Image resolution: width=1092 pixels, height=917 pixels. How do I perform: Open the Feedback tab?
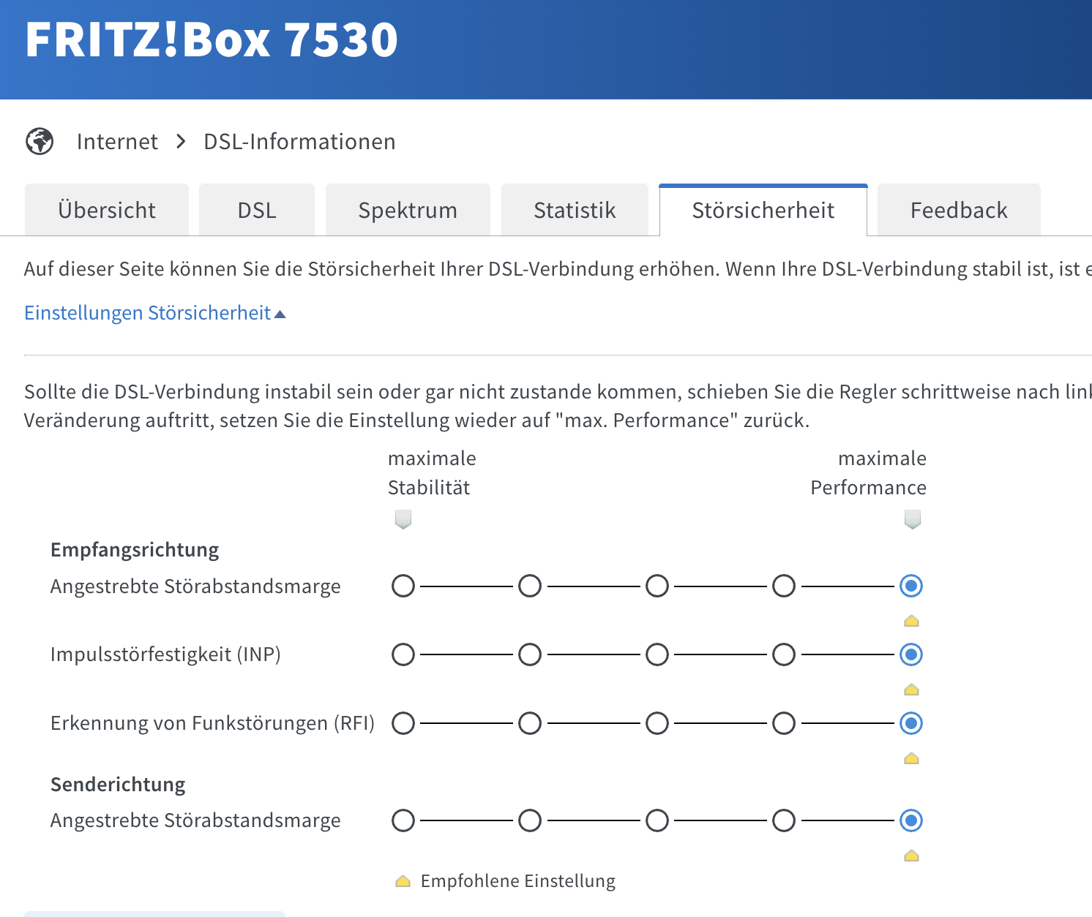959,210
